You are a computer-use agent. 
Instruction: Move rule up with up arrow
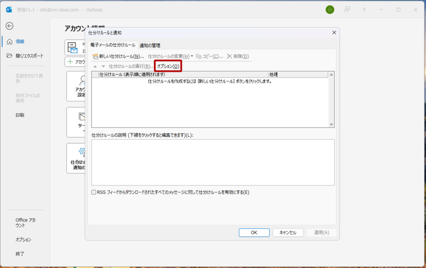(x=95, y=66)
